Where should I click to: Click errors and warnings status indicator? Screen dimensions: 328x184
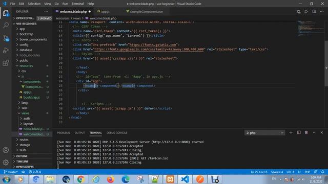coord(35,172)
